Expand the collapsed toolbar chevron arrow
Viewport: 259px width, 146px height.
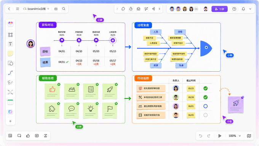(x=117, y=9)
